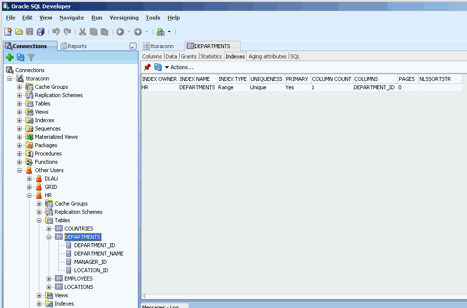
Task: Open the Versioning menu
Action: click(x=124, y=18)
